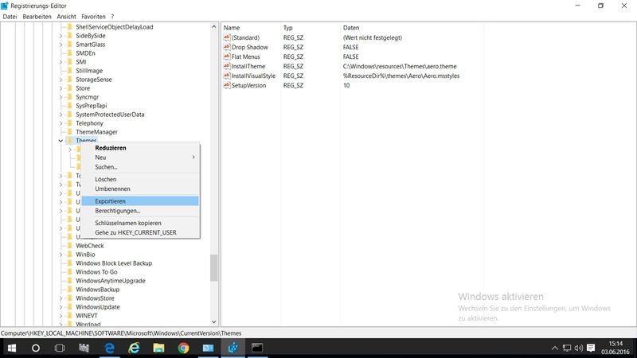Click the Telephony folder icon
Screen dimensions: 637x358
[x=69, y=123]
